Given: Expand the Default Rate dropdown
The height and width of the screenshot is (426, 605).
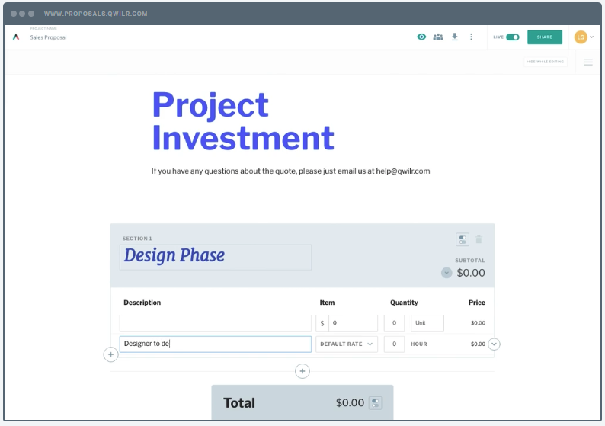Looking at the screenshot, I should pyautogui.click(x=347, y=344).
